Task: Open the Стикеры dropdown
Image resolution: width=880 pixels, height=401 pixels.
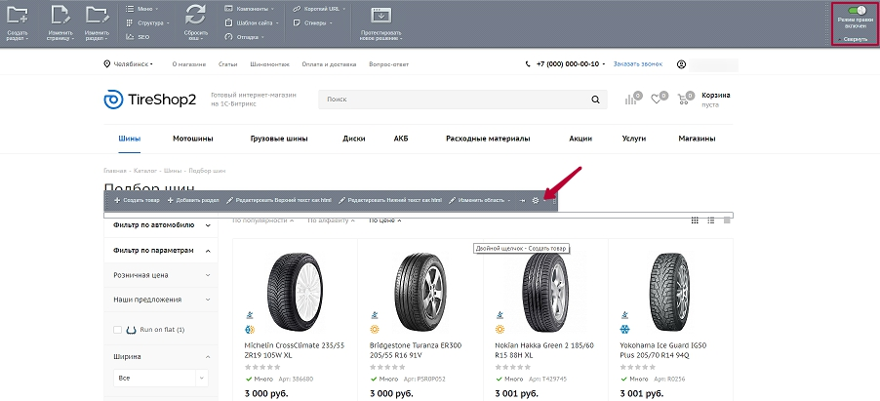Action: click(313, 23)
